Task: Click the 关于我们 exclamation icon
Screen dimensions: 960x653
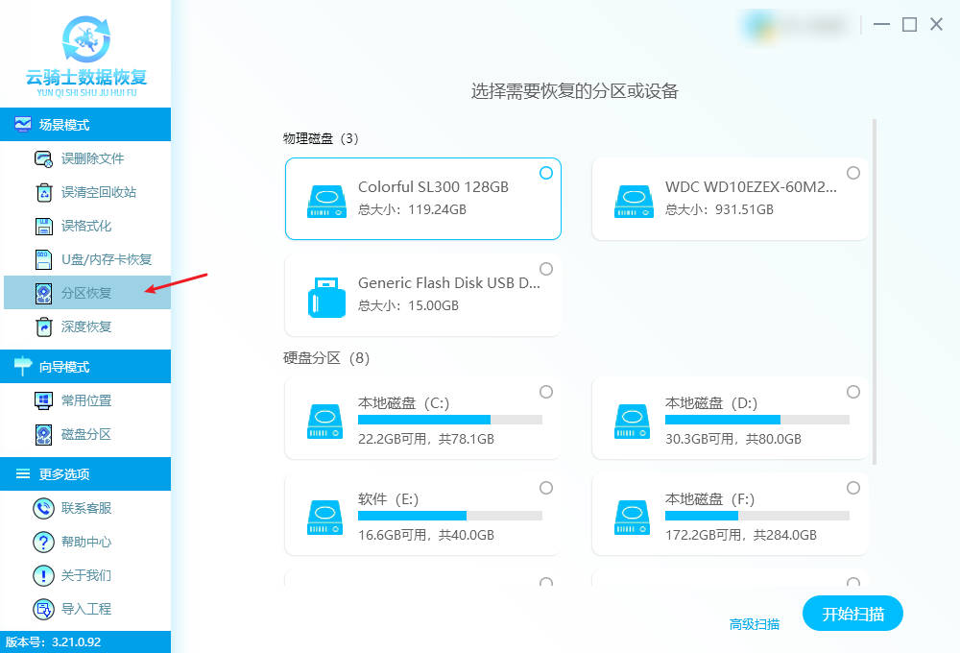Action: (43, 575)
